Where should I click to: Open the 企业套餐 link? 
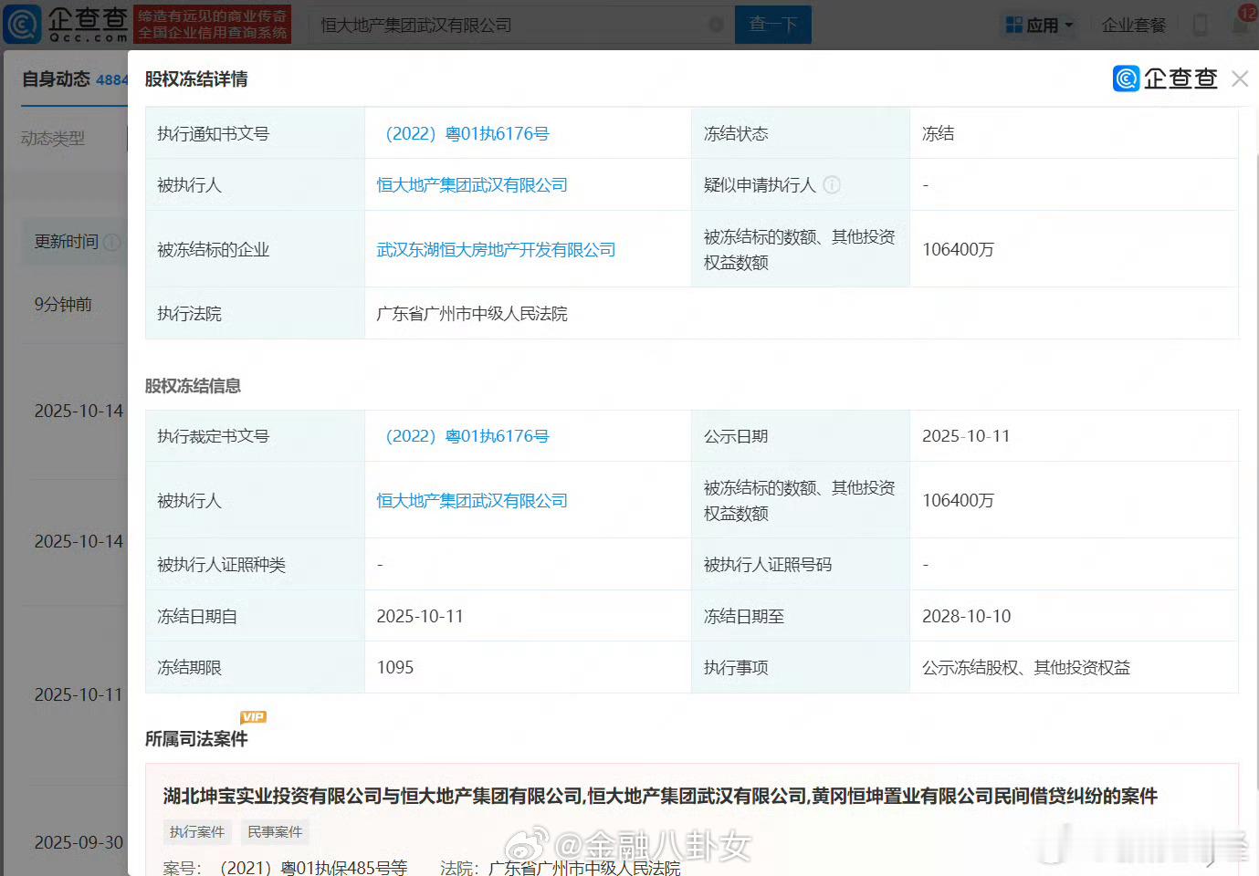(x=1134, y=26)
